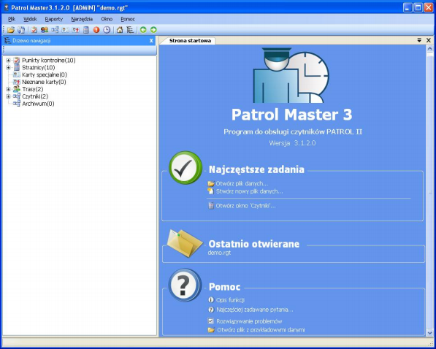The image size is (436, 349).
Task: Close the Strona startowa tab
Action: (429, 40)
